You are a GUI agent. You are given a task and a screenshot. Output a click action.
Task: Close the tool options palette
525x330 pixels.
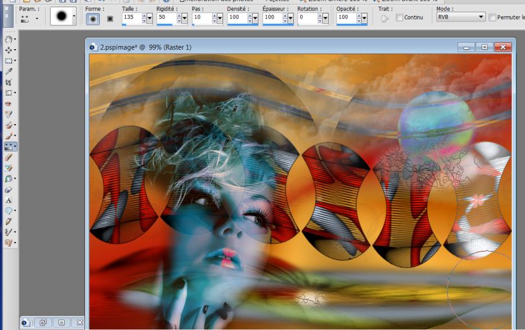click(6, 8)
